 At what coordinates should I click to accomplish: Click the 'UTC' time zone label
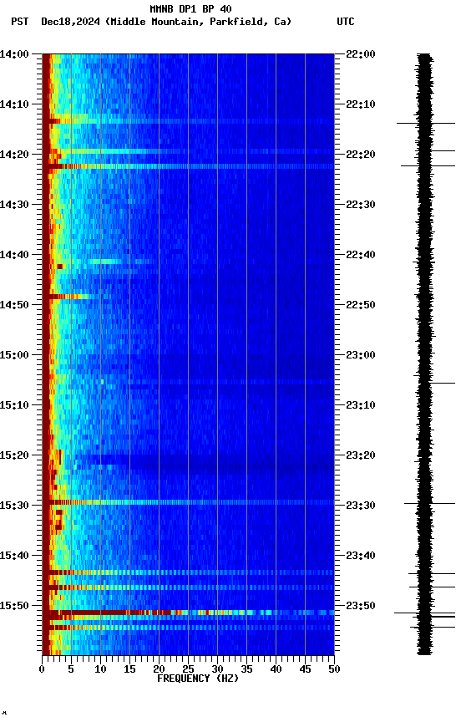346,22
